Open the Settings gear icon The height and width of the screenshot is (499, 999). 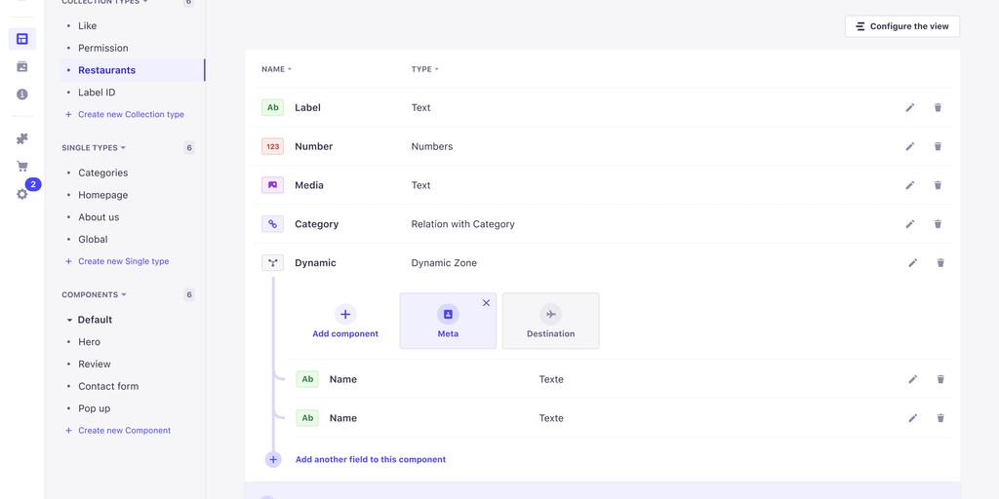pyautogui.click(x=21, y=194)
